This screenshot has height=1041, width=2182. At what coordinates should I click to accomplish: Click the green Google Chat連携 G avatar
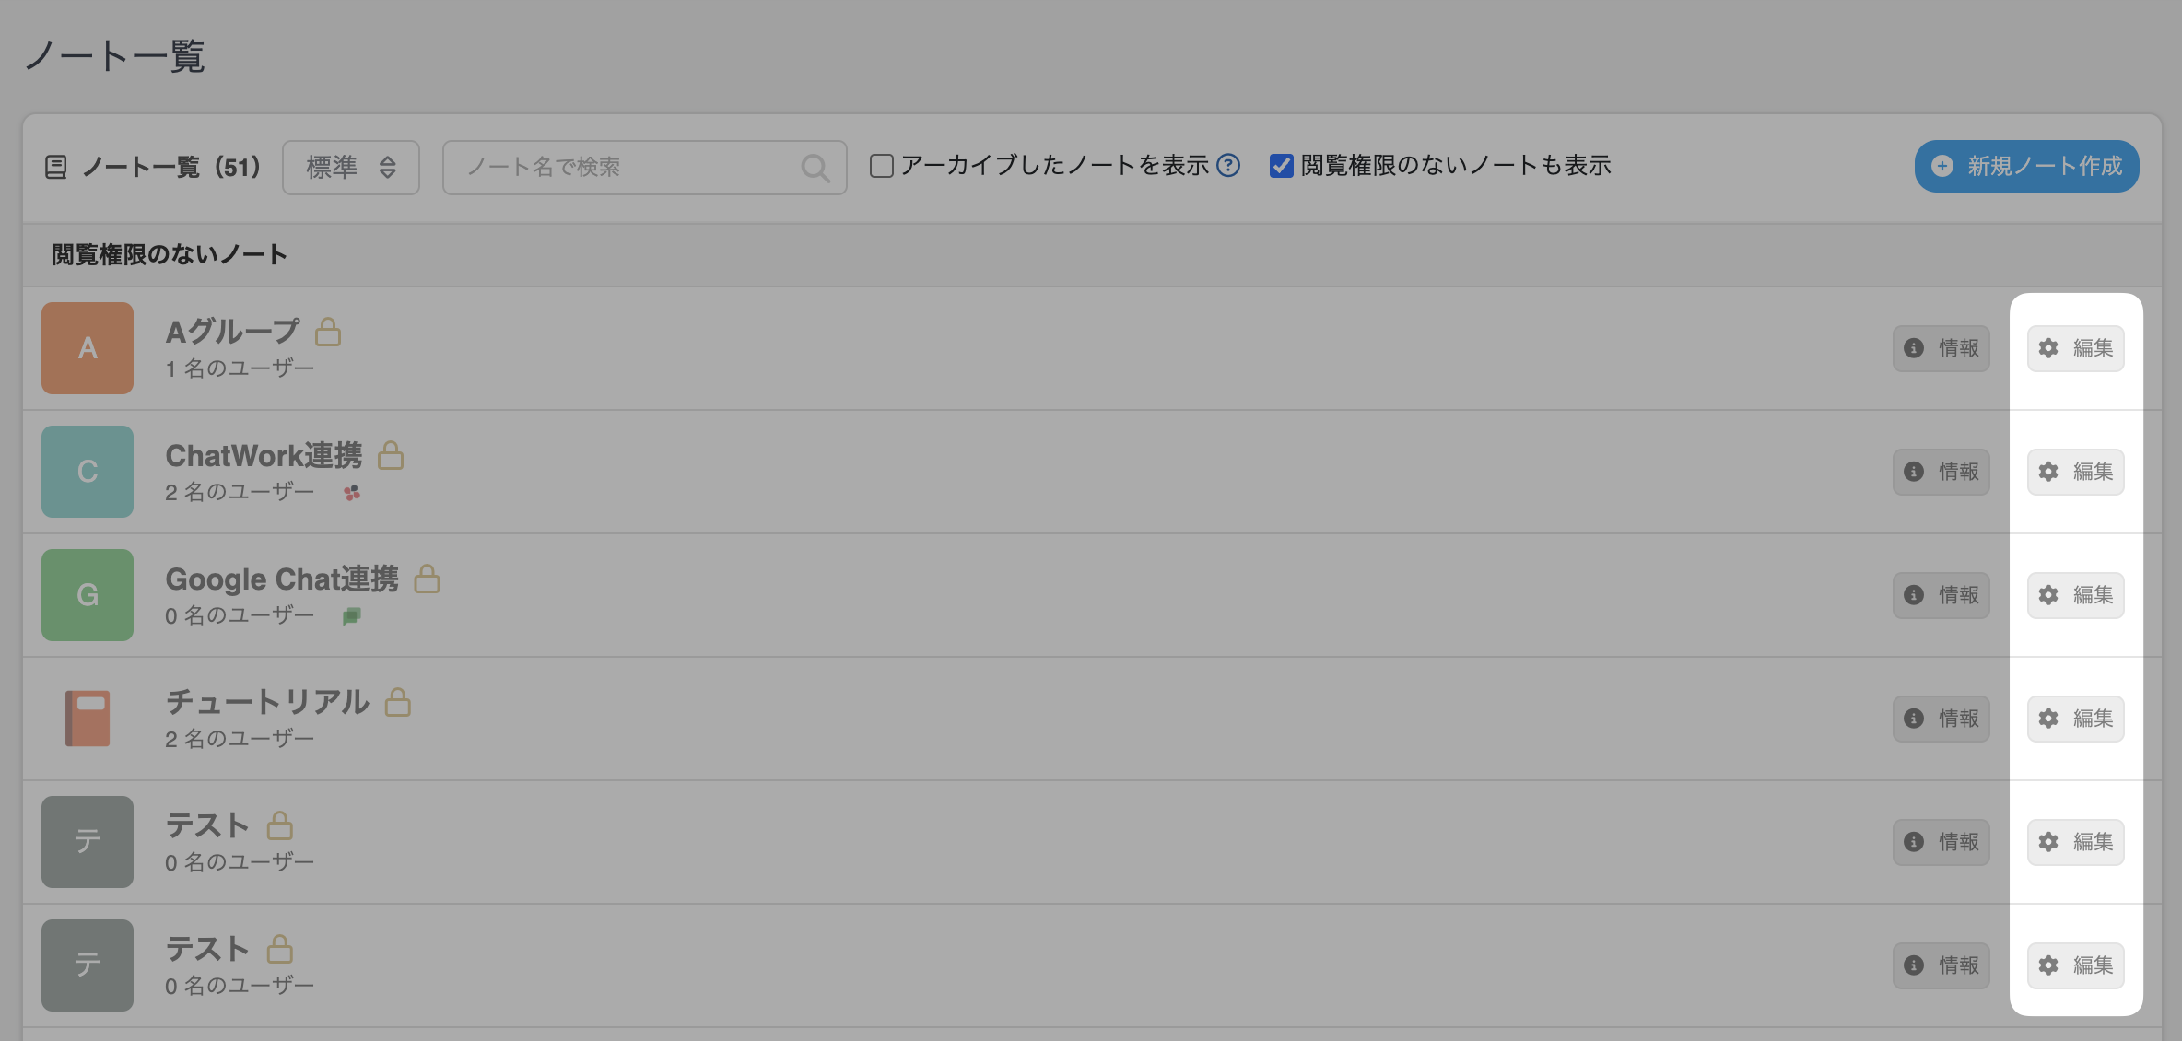(88, 595)
